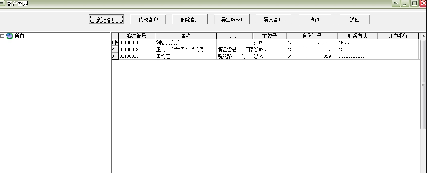This screenshot has width=427, height=173.
Task: Click the 导入客户 import button
Action: (x=273, y=20)
